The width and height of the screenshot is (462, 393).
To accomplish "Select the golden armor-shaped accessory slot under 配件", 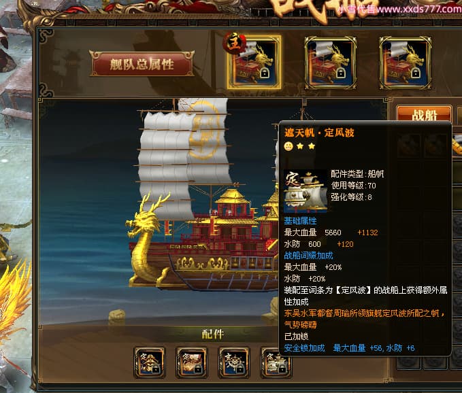I will click(x=150, y=362).
